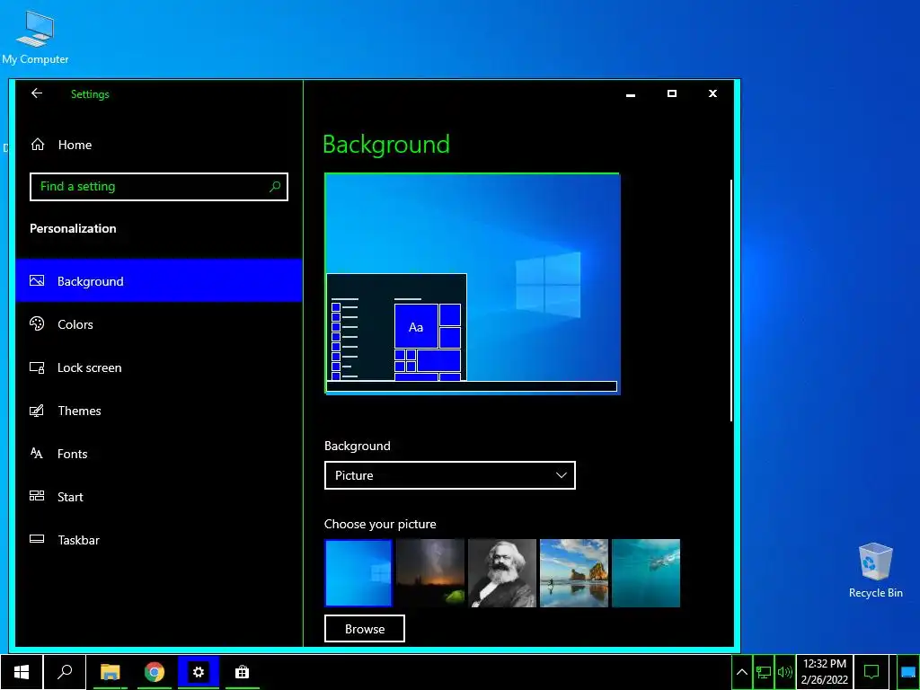Click the Settings window vertical scrollbar
The height and width of the screenshot is (690, 920).
click(731, 300)
